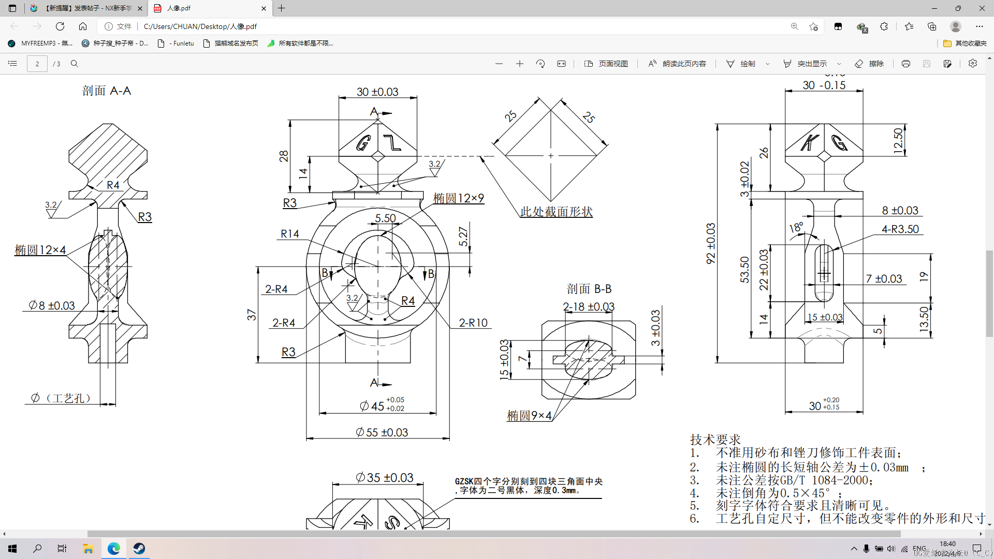Click the vertical scrollbar thumb

point(989,293)
